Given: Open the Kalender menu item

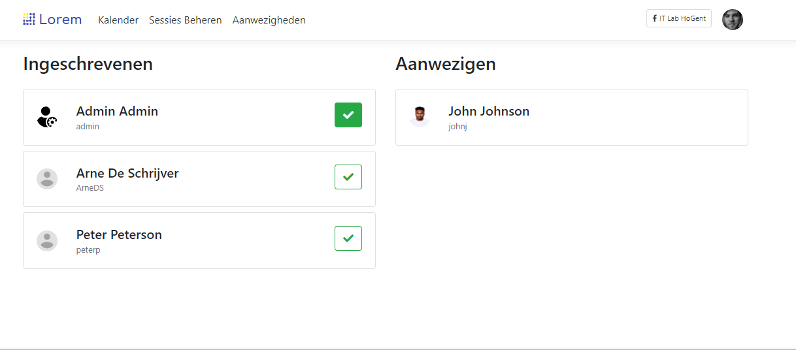Looking at the screenshot, I should point(118,20).
